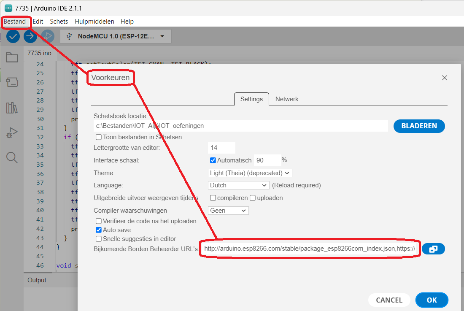Open the Compiler waarschuwingen dropdown
The image size is (464, 311).
(x=228, y=211)
